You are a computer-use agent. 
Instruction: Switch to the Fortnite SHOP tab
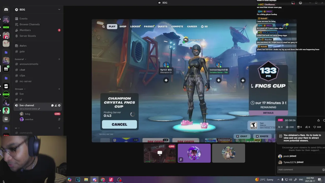point(123,26)
